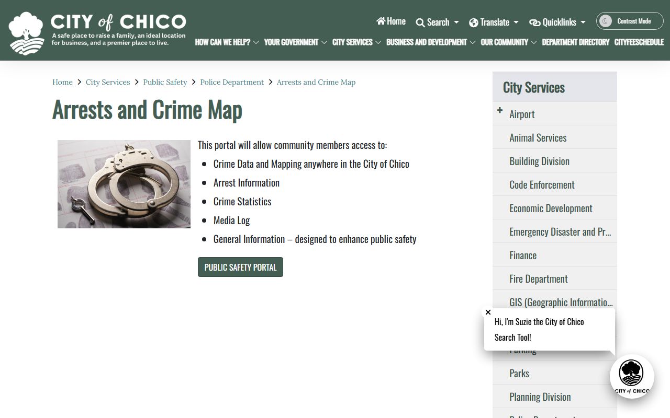Expand the Airport sidebar item plus
The image size is (670, 418).
coord(500,110)
